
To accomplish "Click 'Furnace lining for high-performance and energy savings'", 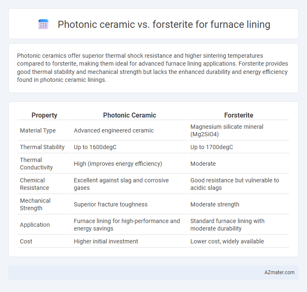I will (127, 225).
